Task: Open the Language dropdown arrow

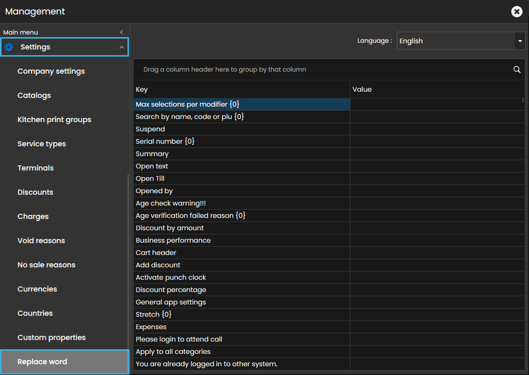Action: (x=520, y=41)
